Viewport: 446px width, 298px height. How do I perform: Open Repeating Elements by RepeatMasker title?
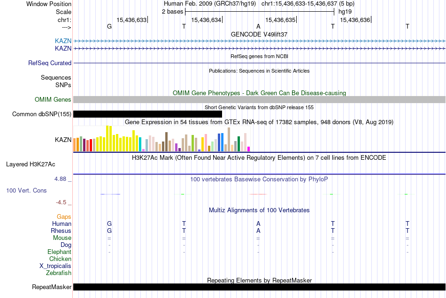point(259,280)
